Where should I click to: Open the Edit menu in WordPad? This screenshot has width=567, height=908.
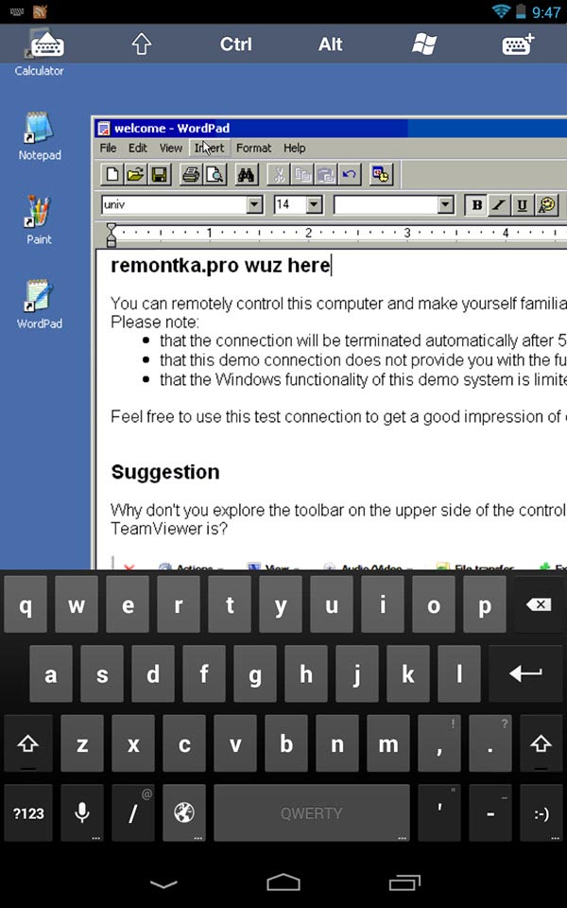(138, 148)
